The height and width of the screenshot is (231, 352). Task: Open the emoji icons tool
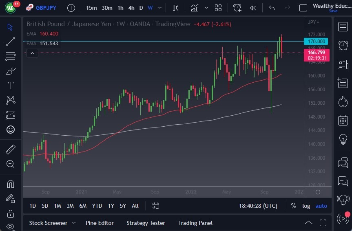[11, 130]
